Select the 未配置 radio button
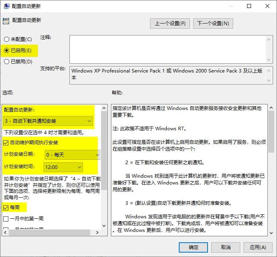Viewport: 277px width, 257px height. 6,39
